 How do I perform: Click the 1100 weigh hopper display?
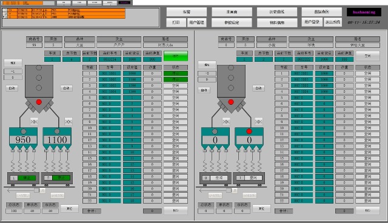[x=57, y=140]
